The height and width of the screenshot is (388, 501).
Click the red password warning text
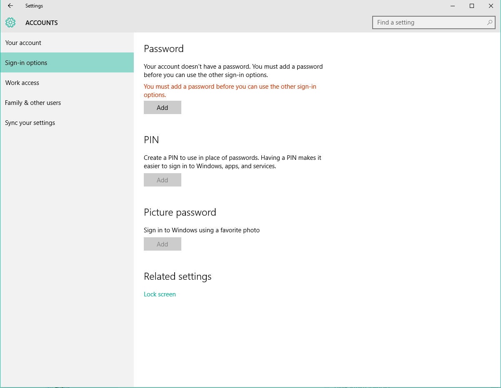coord(230,91)
